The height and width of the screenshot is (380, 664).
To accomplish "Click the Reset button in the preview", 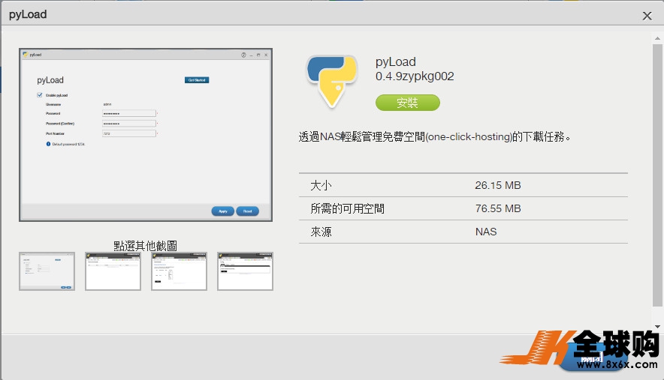I will tap(247, 211).
